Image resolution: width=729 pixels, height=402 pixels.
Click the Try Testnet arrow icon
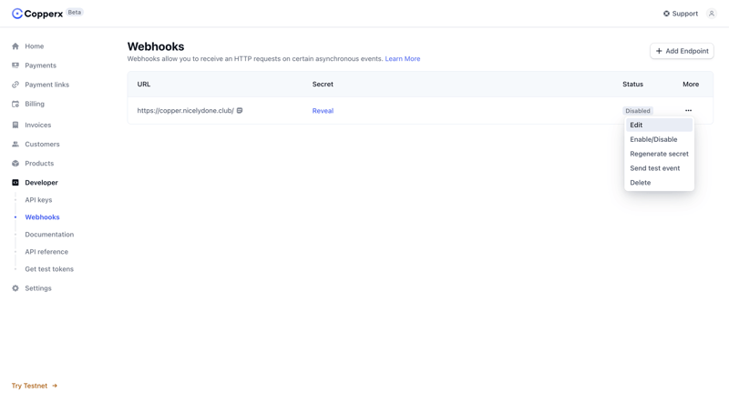[55, 386]
